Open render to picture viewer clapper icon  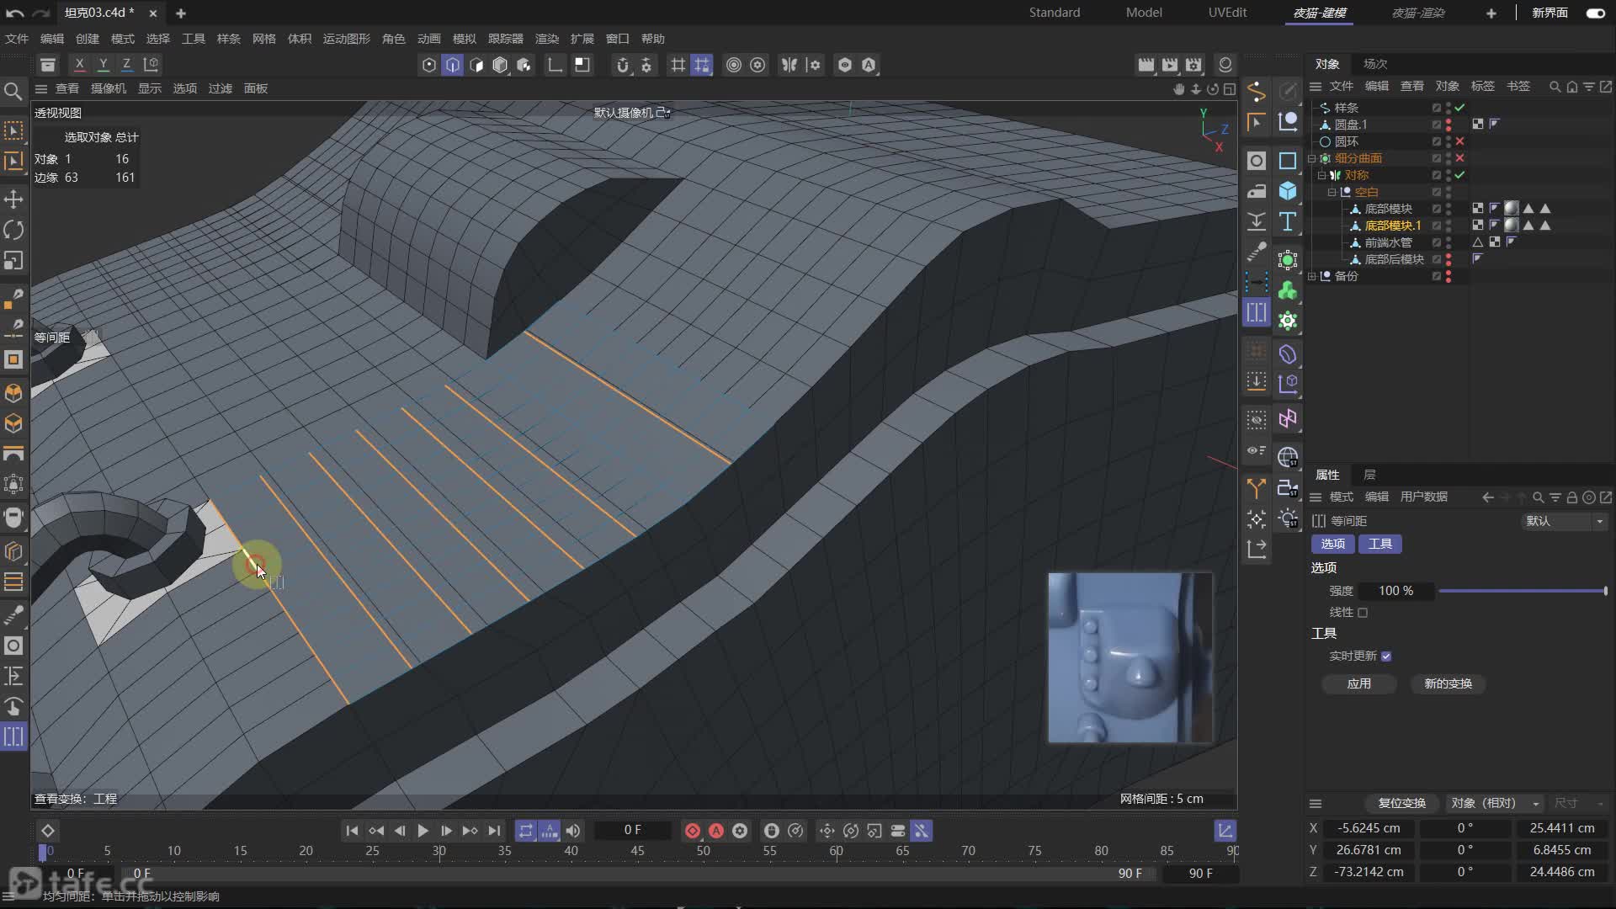[x=1170, y=65]
